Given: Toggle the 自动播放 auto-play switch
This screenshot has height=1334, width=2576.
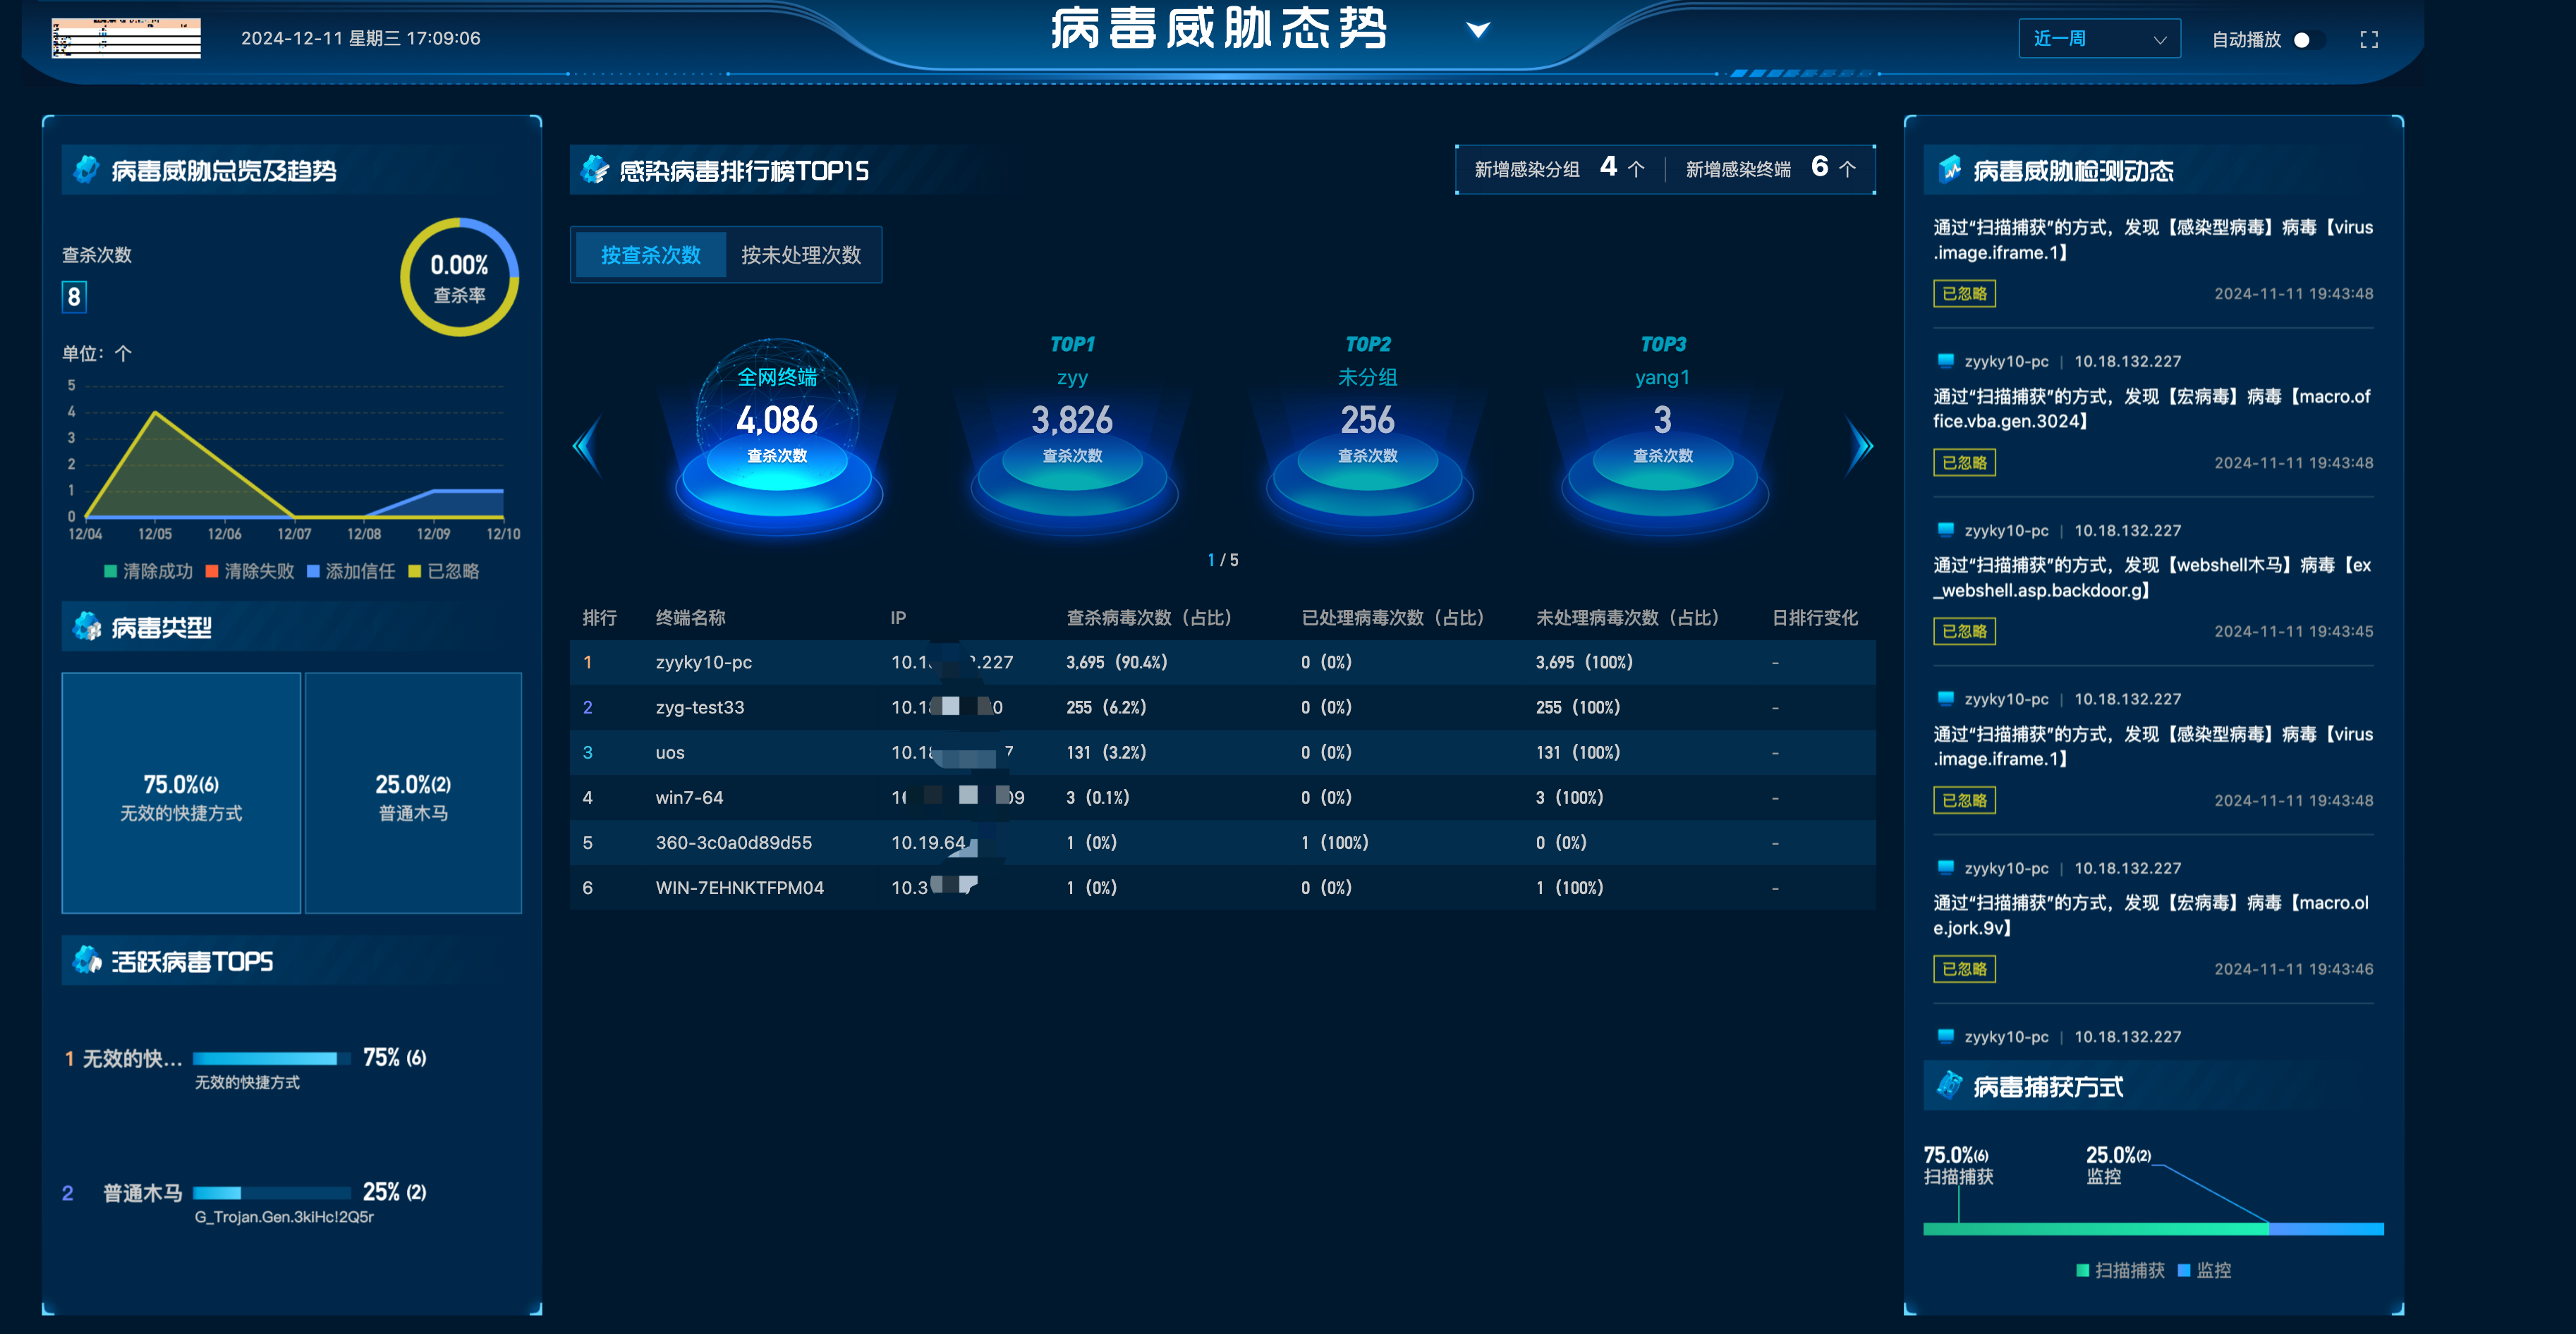Looking at the screenshot, I should pyautogui.click(x=2308, y=39).
